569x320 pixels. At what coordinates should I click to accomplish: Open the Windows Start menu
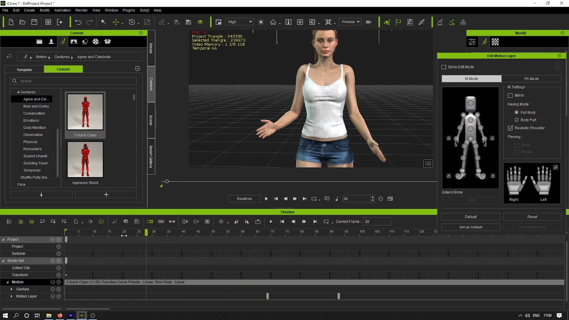pyautogui.click(x=5, y=316)
